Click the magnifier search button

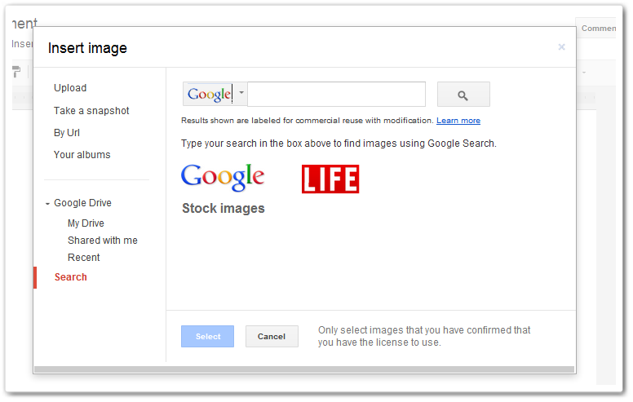pyautogui.click(x=463, y=95)
